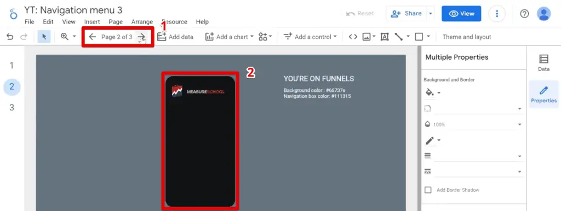Viewport: 561px width, 211px height.
Task: Go to previous page arrow
Action: pyautogui.click(x=92, y=37)
